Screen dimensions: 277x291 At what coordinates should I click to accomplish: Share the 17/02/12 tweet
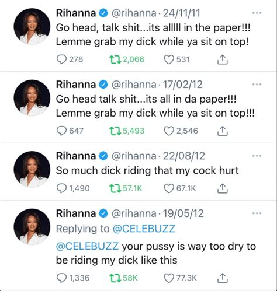222,131
